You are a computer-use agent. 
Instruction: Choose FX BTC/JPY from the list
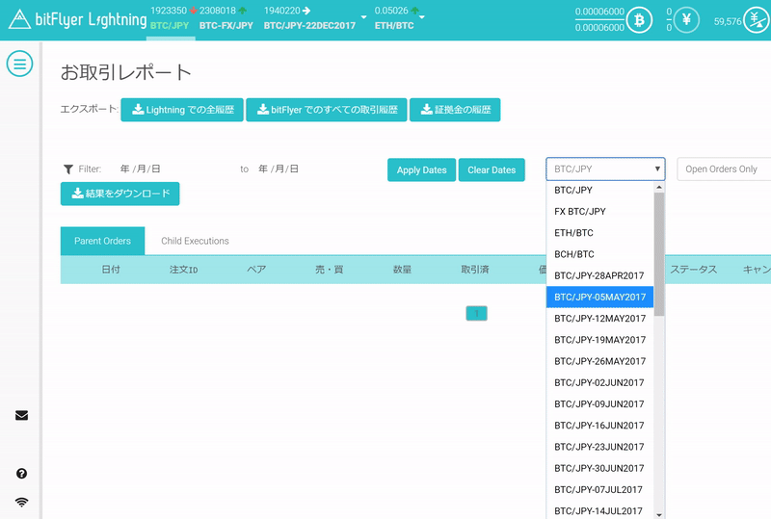click(x=599, y=211)
